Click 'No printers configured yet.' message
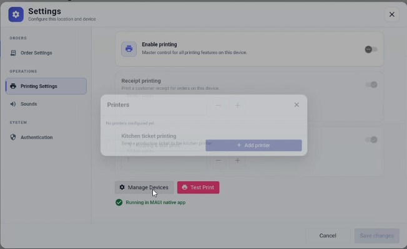This screenshot has width=407, height=249. [130, 123]
